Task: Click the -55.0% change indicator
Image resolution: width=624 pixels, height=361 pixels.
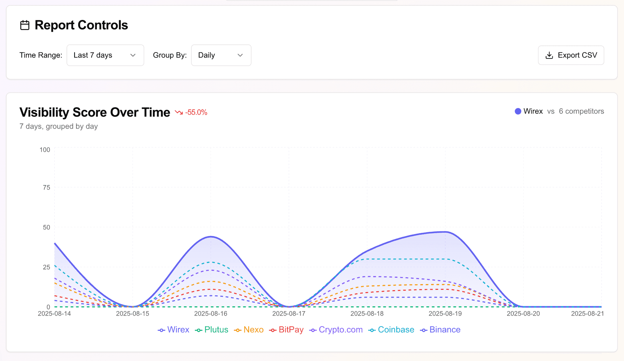Action: 196,112
